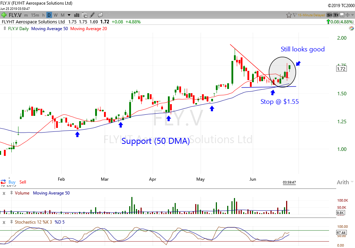The width and height of the screenshot is (355, 248).
Task: Click the 1.00 price scale label
Action: point(342,149)
